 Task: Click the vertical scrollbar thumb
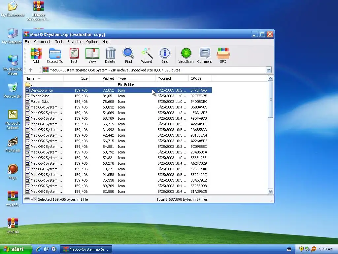point(271,99)
